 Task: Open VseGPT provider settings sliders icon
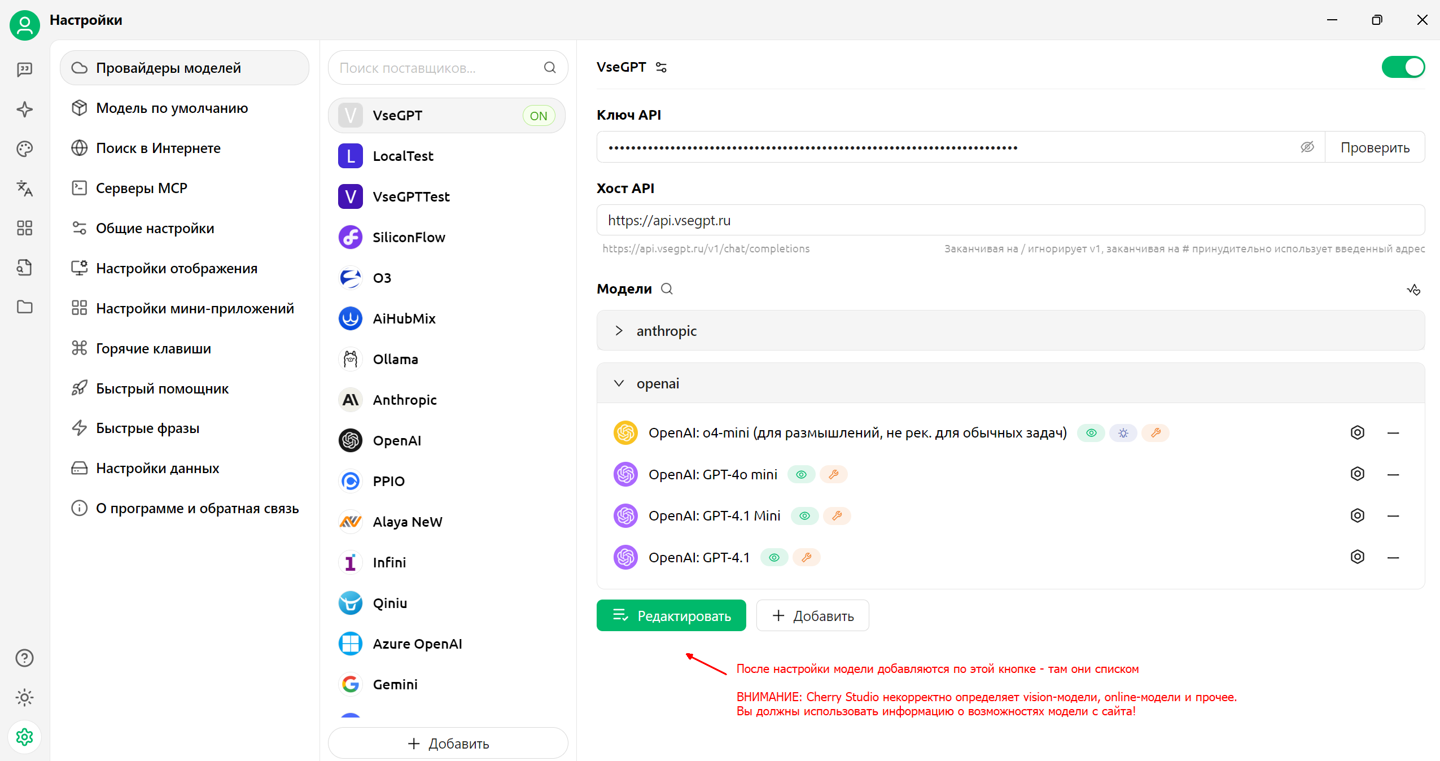point(661,67)
